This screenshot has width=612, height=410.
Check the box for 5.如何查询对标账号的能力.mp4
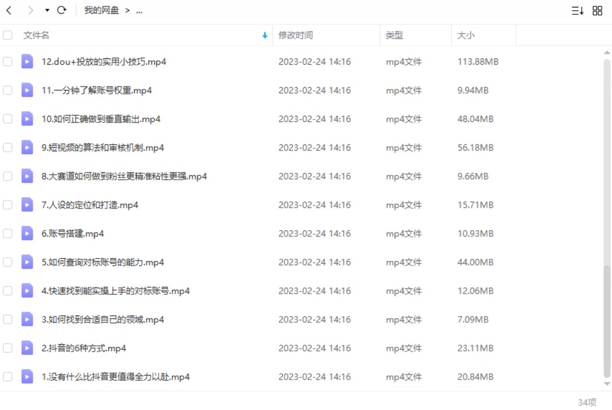(x=7, y=262)
